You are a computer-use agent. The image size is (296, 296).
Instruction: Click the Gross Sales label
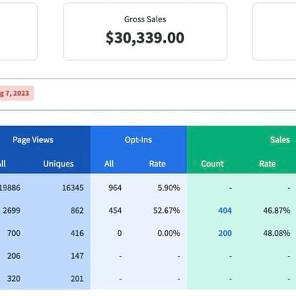click(x=145, y=19)
